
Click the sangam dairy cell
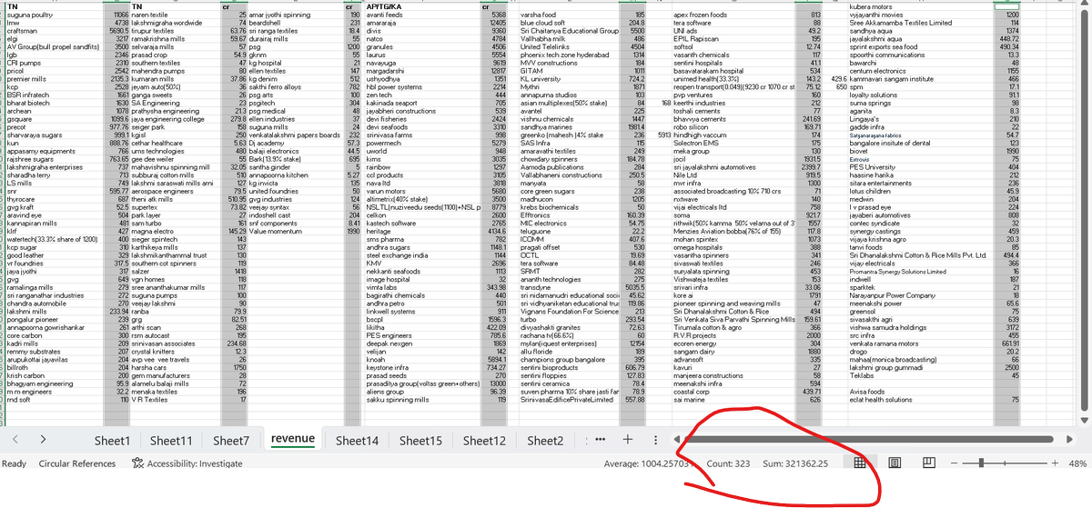(x=734, y=351)
